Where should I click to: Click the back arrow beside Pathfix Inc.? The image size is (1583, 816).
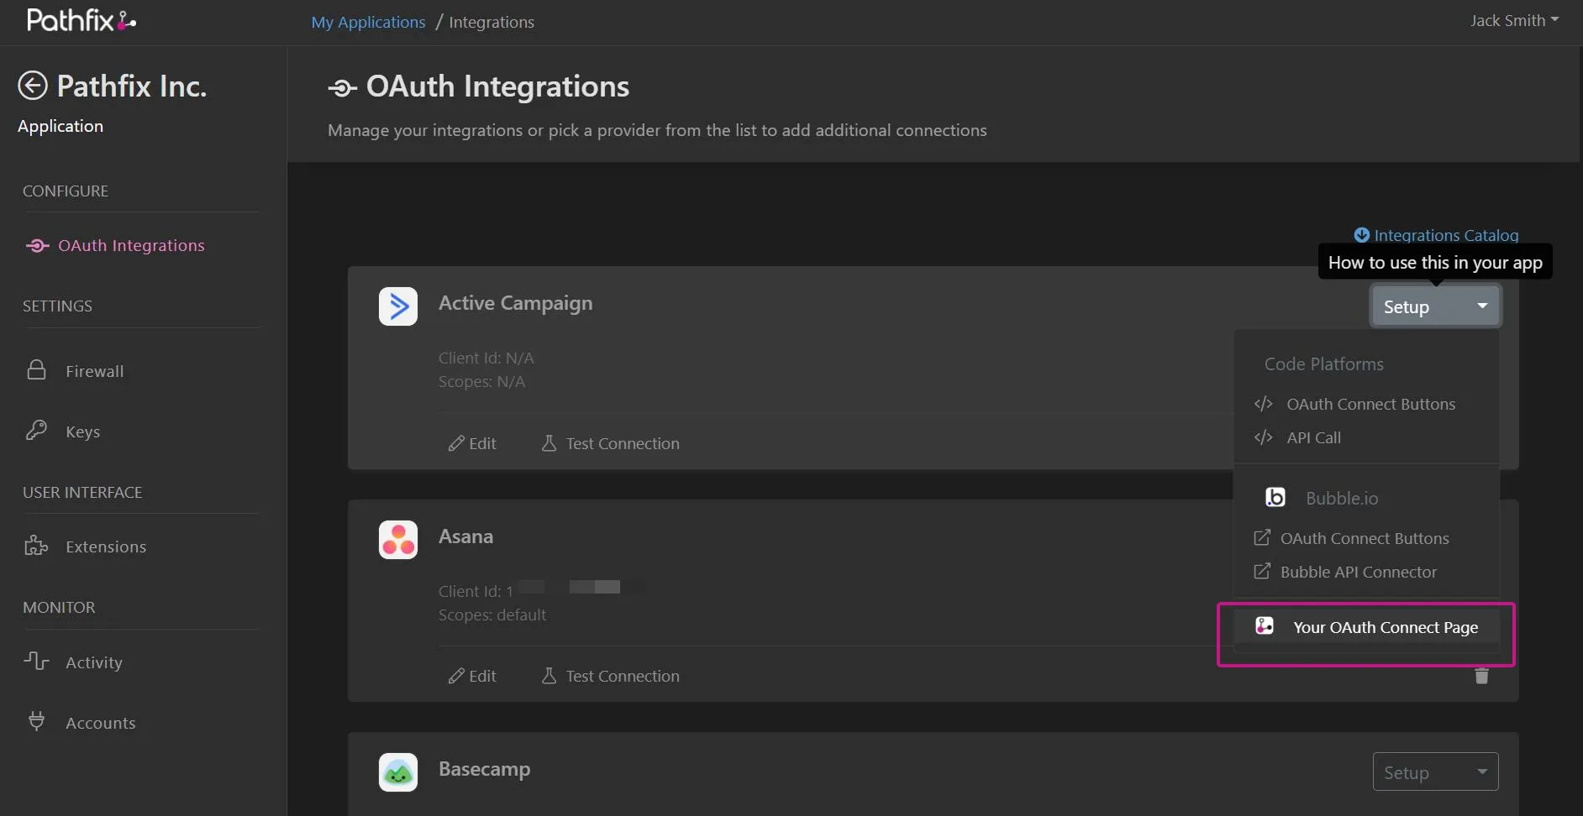33,85
